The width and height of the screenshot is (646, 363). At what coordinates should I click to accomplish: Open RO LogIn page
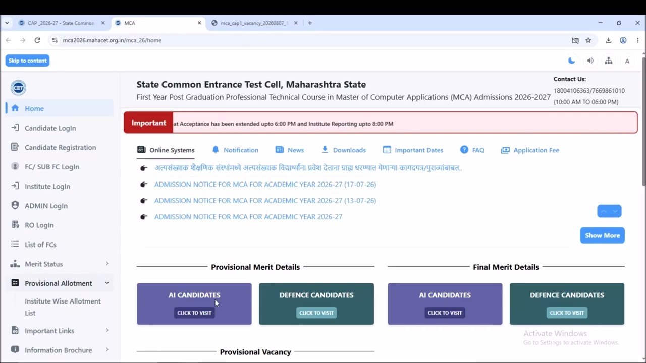(39, 225)
